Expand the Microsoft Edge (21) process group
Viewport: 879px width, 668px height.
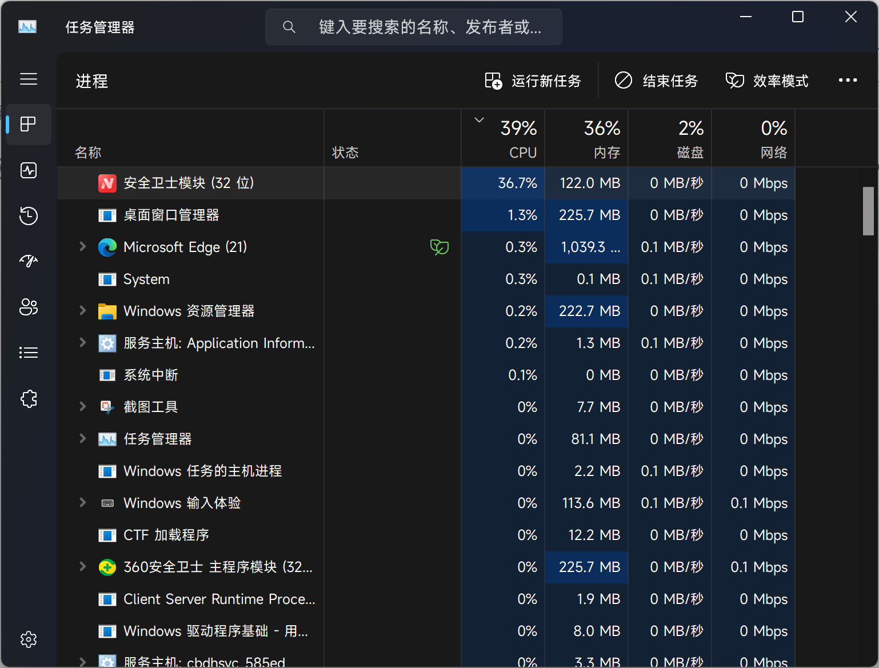click(82, 246)
